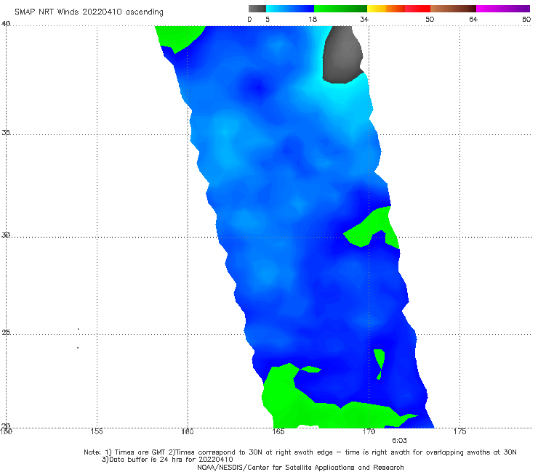The width and height of the screenshot is (538, 472).
Task: Click the latitude label '30'
Action: click(6, 235)
